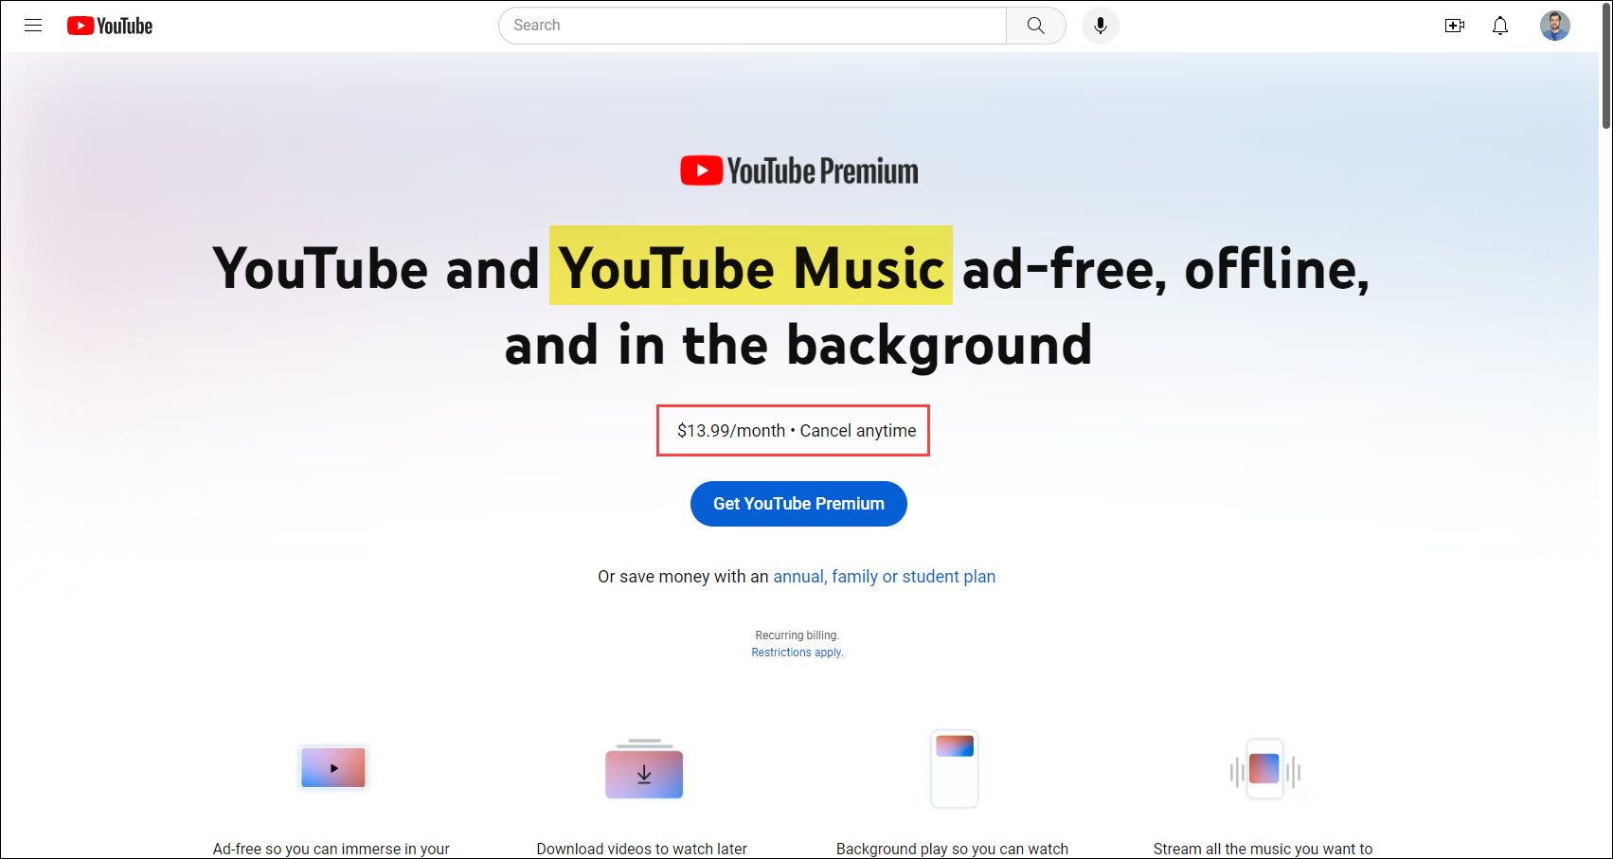The image size is (1613, 859).
Task: Click the search magnifier button
Action: [x=1036, y=26]
